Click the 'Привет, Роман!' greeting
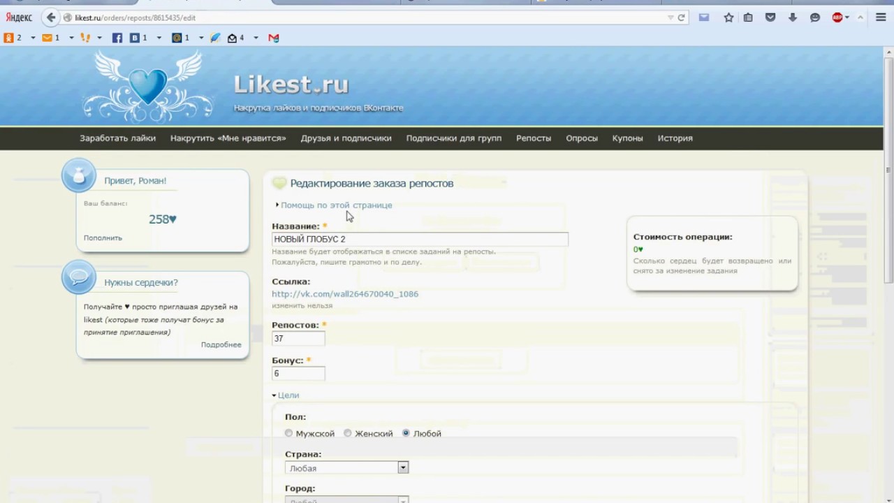The image size is (894, 503). 135,181
